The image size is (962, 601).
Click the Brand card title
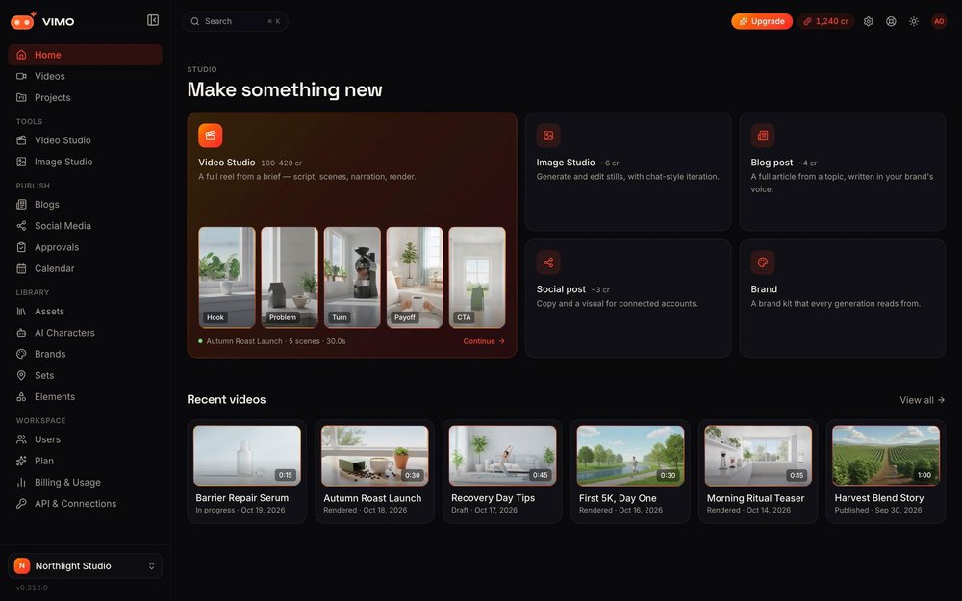(x=764, y=289)
